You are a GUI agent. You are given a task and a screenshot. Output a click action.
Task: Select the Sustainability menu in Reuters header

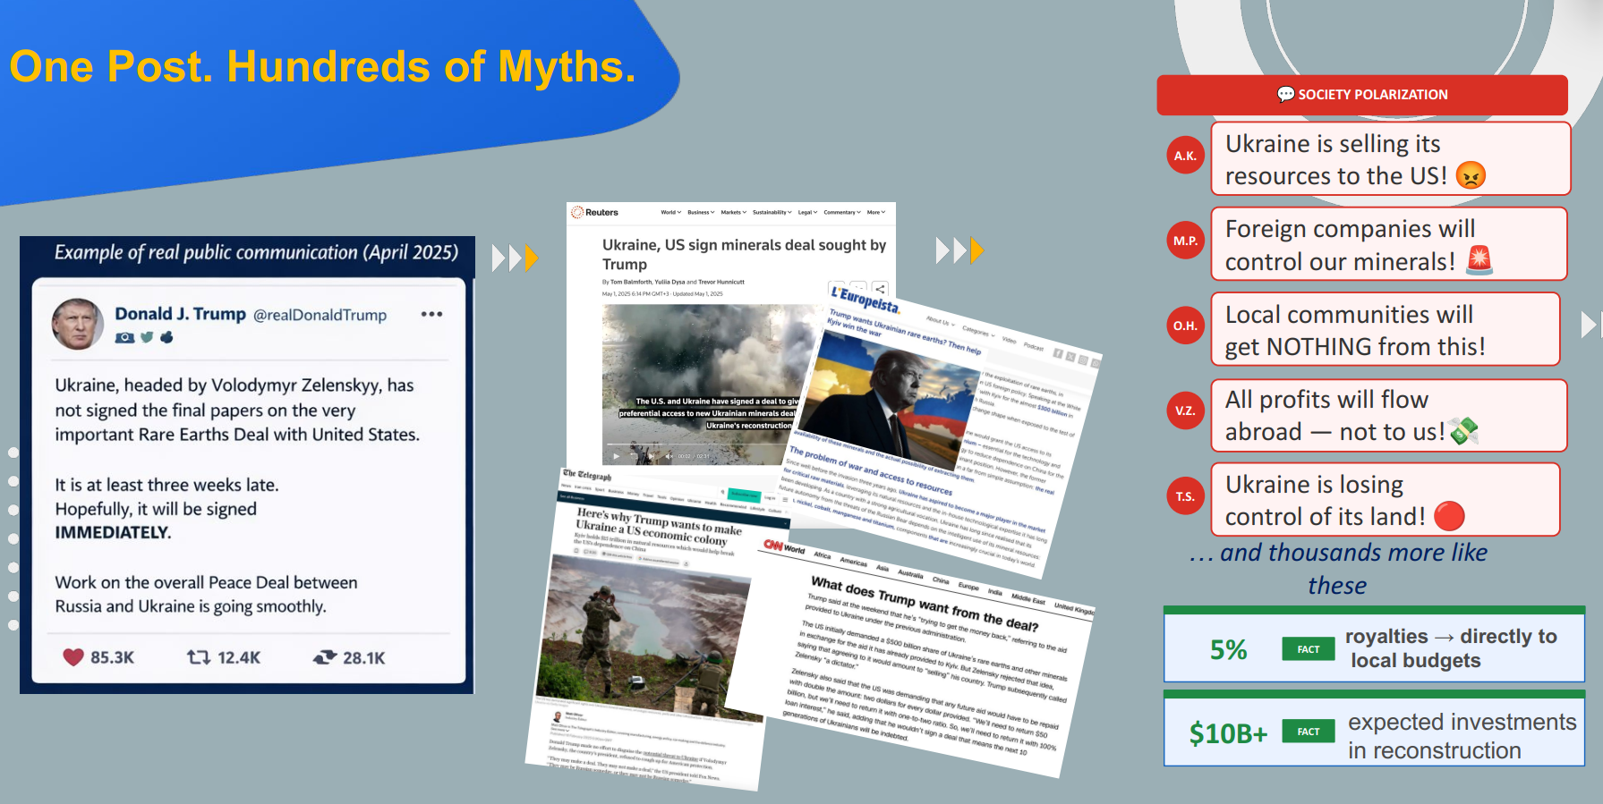pyautogui.click(x=772, y=213)
